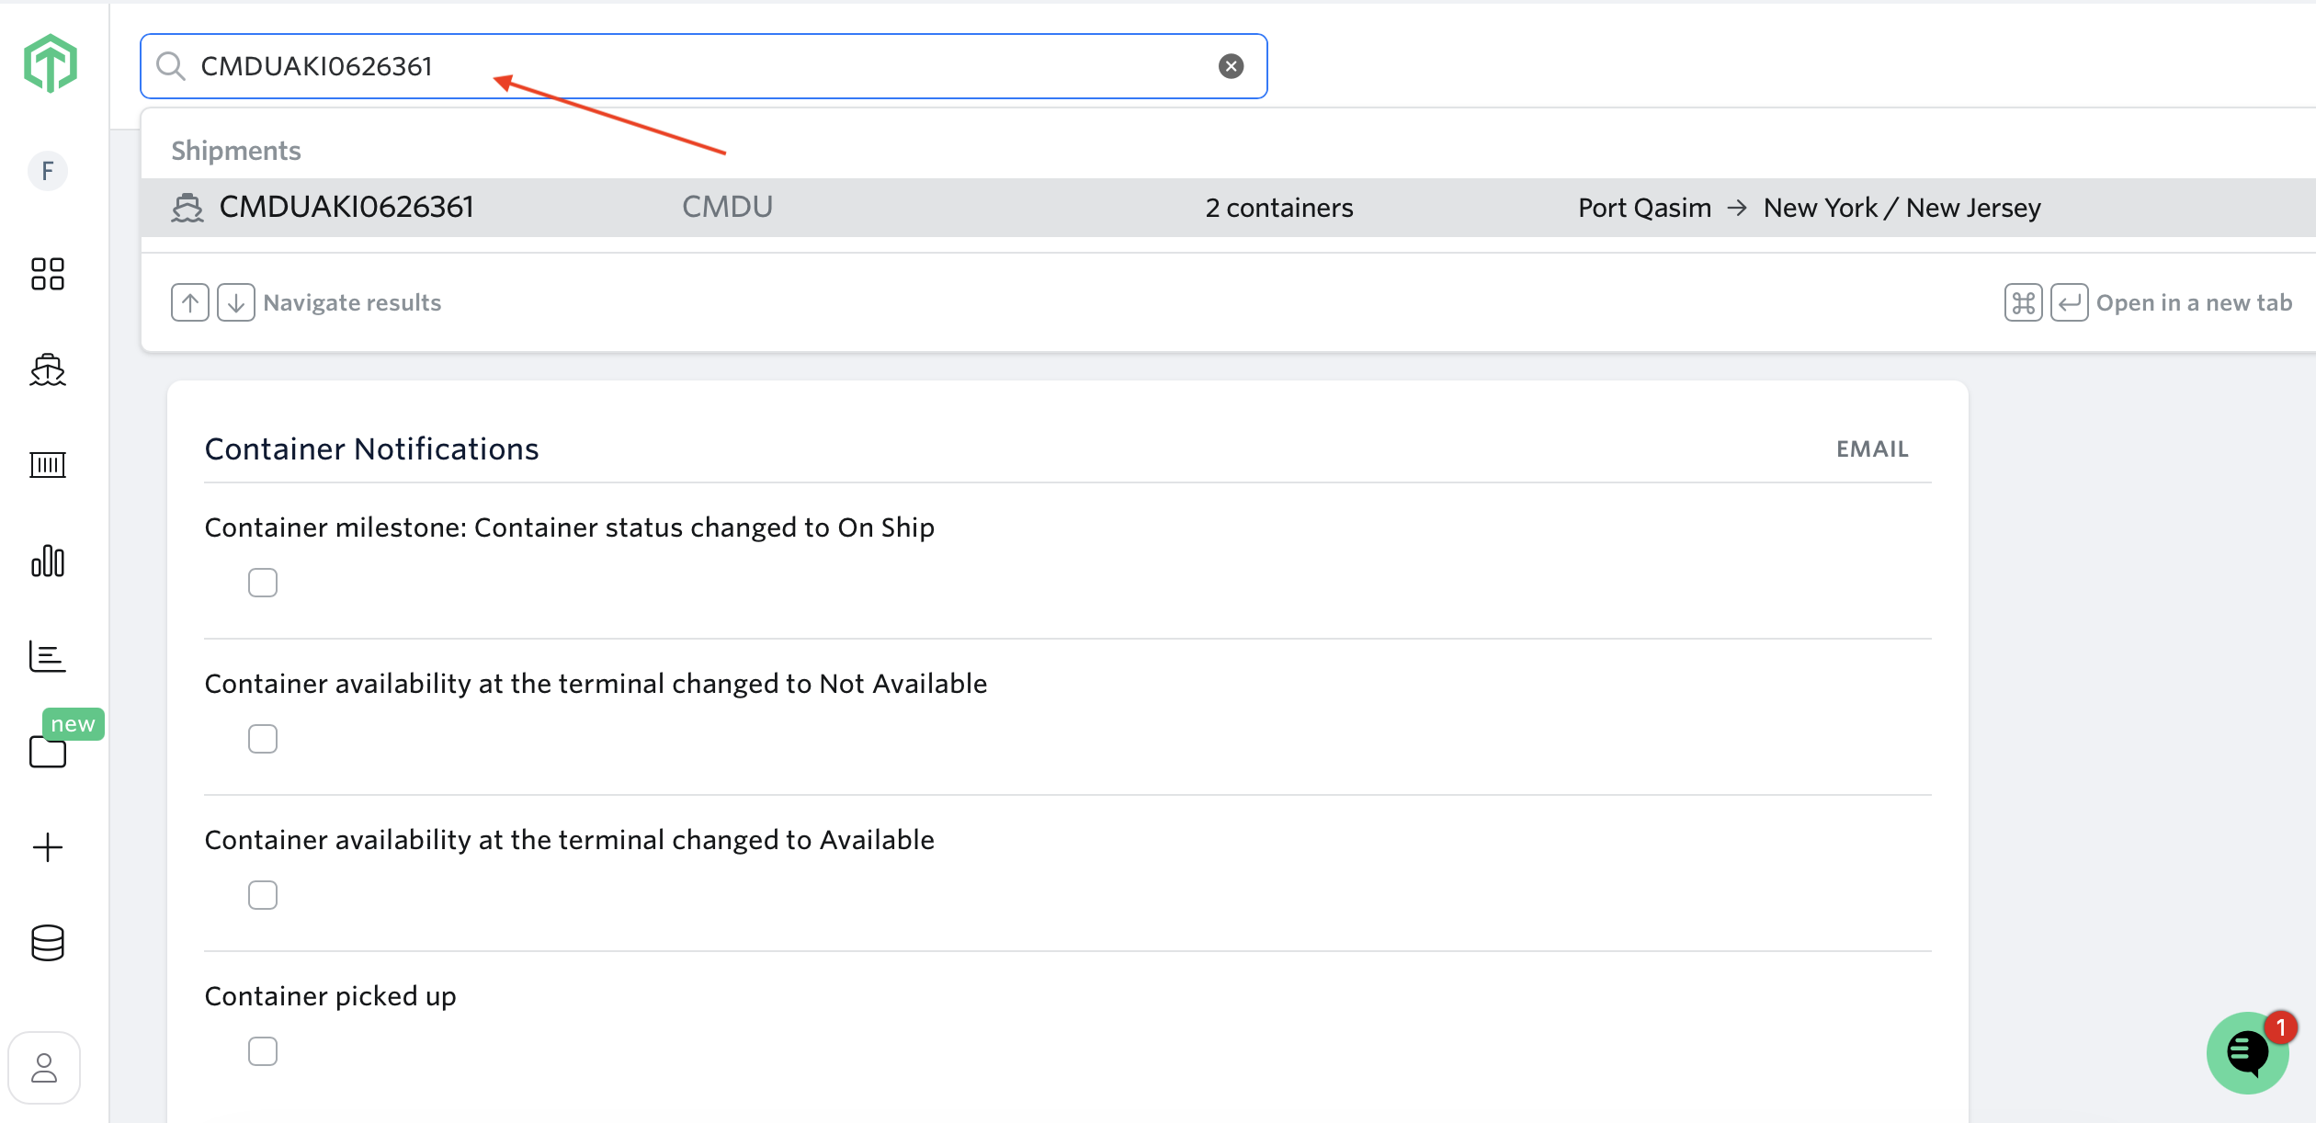Toggle the Container picked up checkbox
The image size is (2316, 1123).
pyautogui.click(x=263, y=1051)
